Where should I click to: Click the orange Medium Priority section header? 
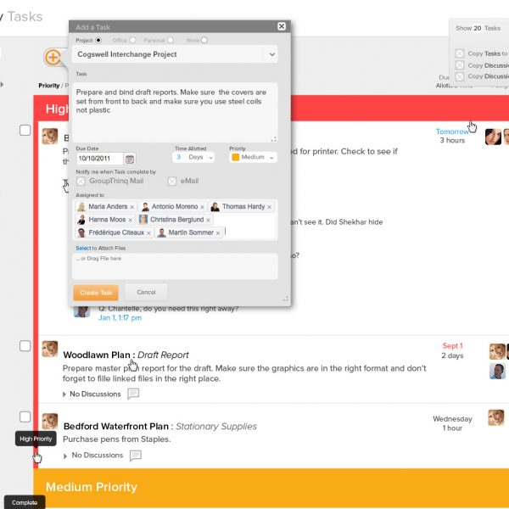[x=271, y=487]
